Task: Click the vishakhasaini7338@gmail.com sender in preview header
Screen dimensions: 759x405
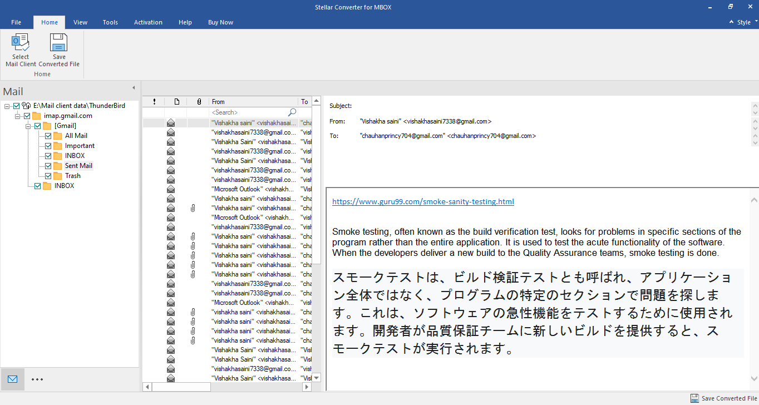Action: tap(425, 121)
